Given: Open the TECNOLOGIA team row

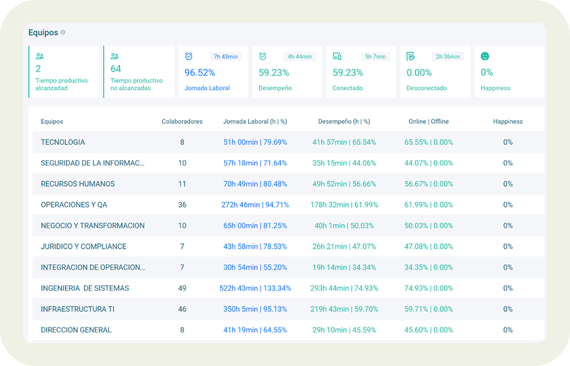Looking at the screenshot, I should 63,142.
